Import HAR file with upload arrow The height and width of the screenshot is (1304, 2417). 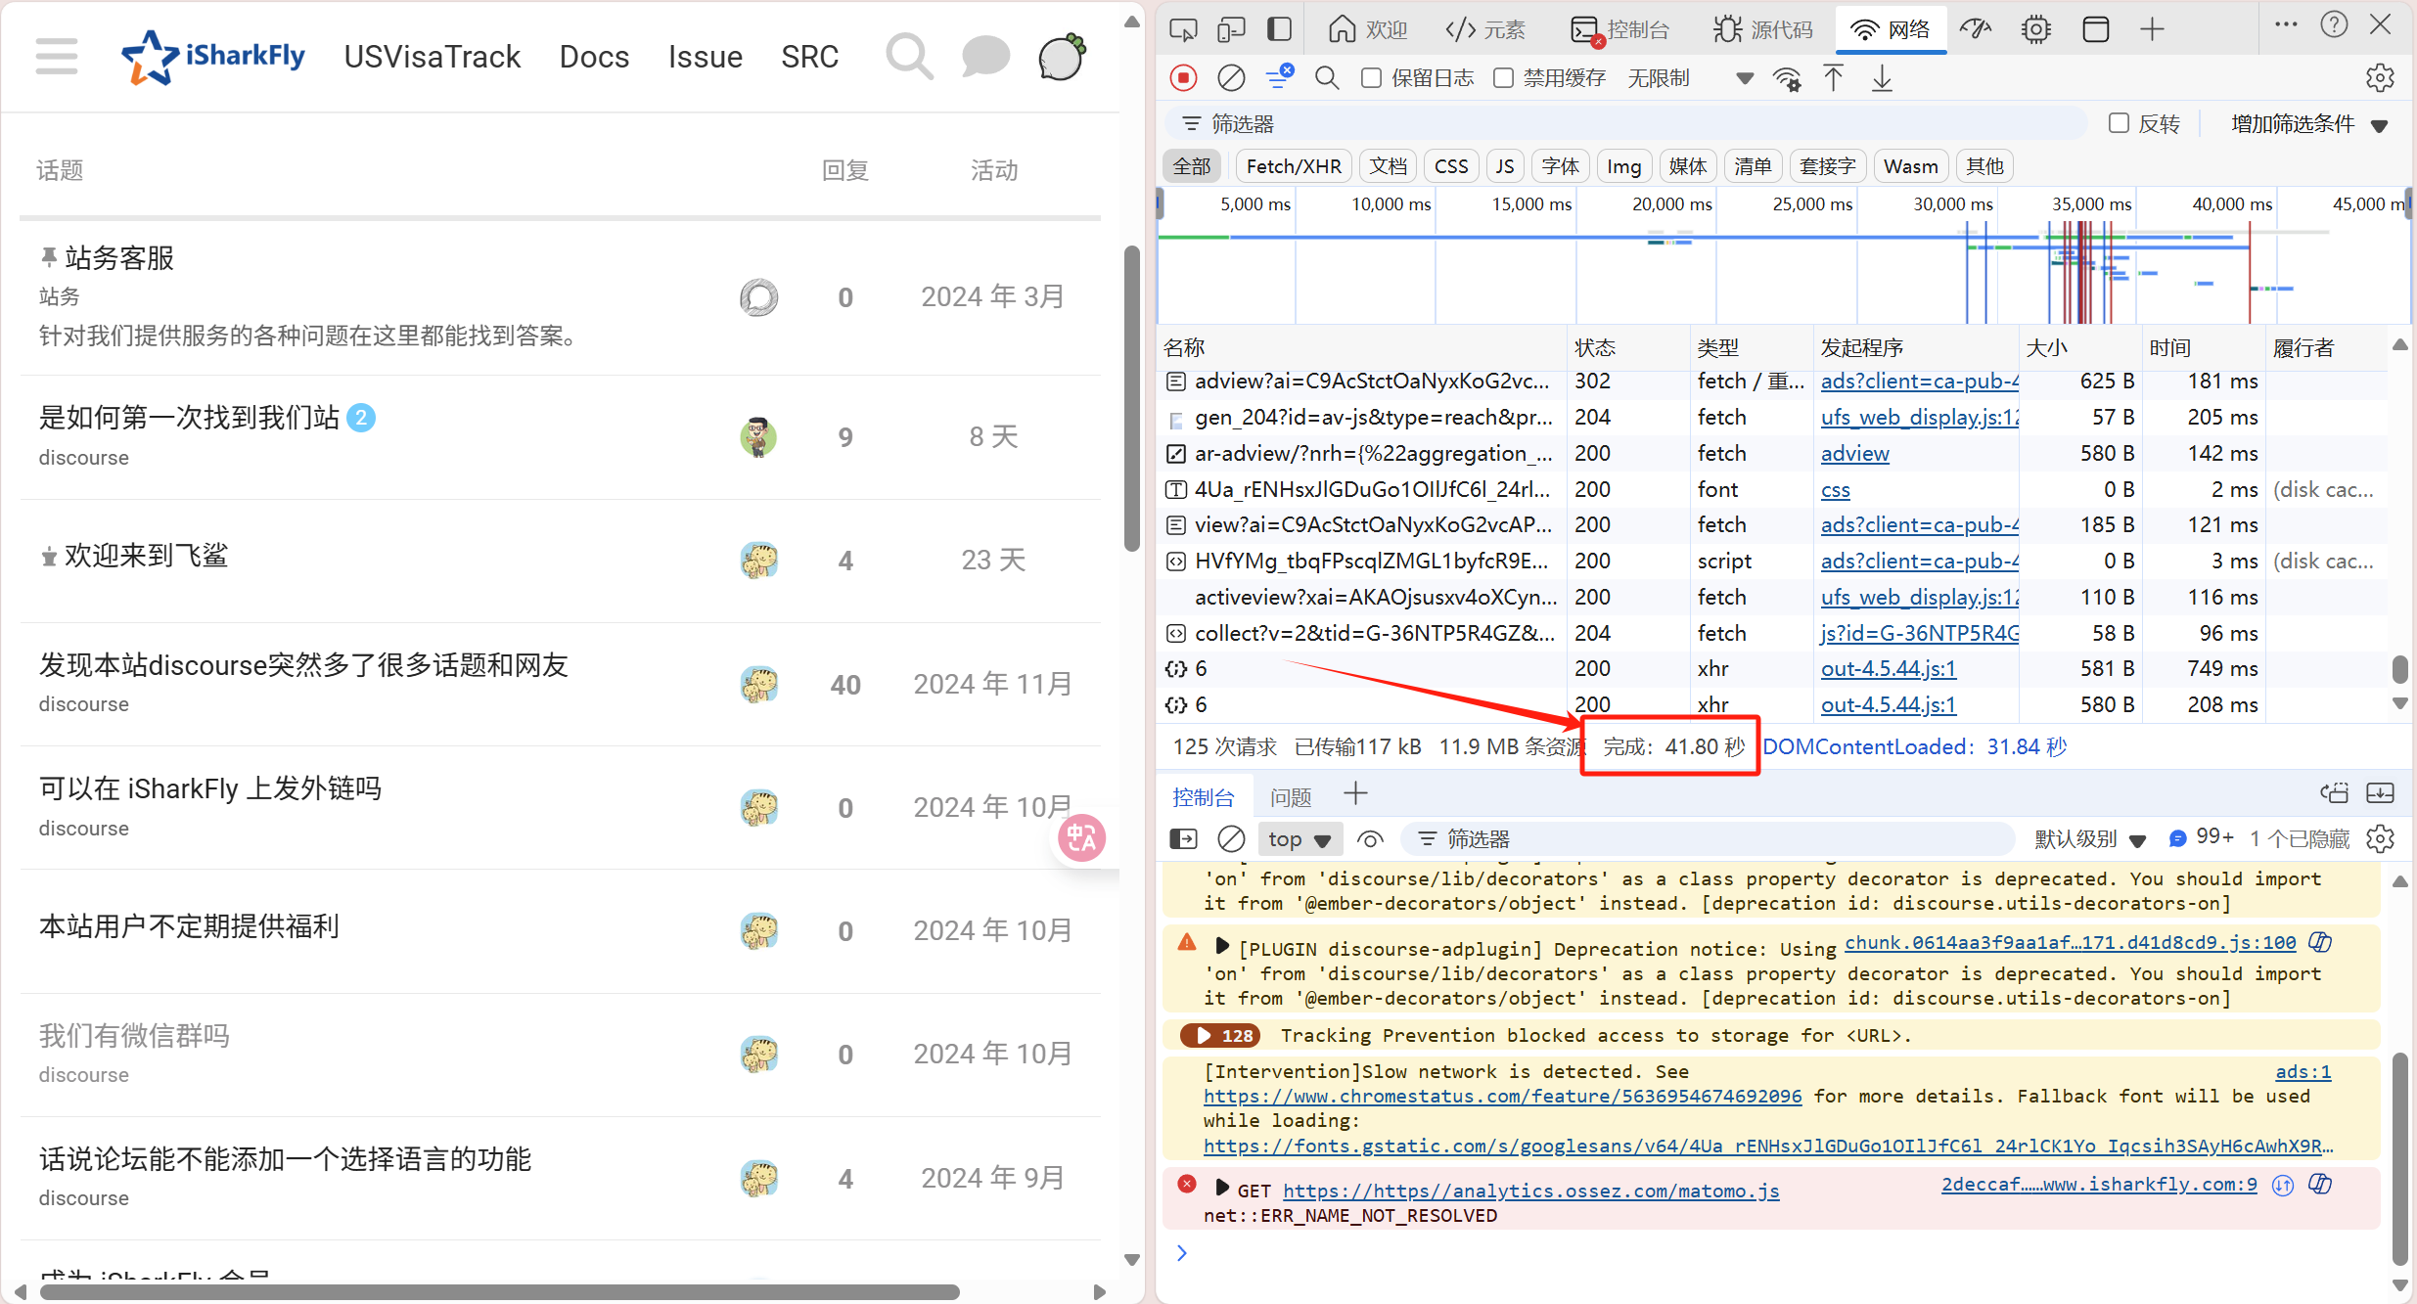click(x=1834, y=78)
